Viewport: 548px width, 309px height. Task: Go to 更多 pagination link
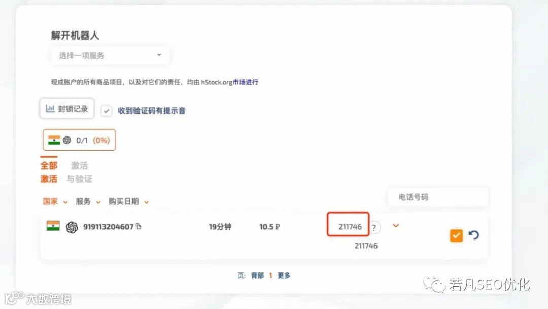284,276
